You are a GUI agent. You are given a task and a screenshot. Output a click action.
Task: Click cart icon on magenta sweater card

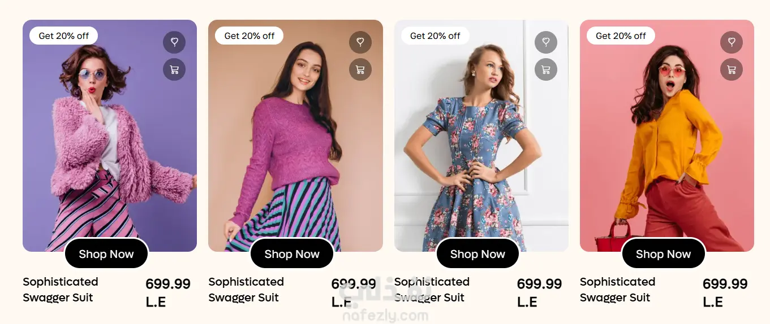360,69
